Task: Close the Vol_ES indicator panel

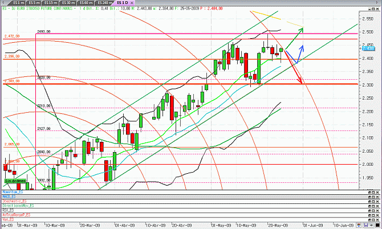Action: 377,219
